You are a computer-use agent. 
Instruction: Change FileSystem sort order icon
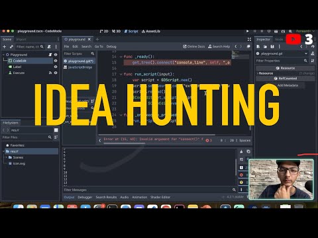tap(56, 137)
